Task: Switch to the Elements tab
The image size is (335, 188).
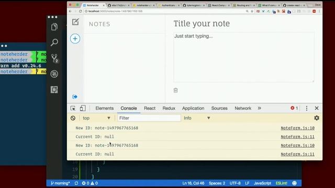Action: click(105, 108)
